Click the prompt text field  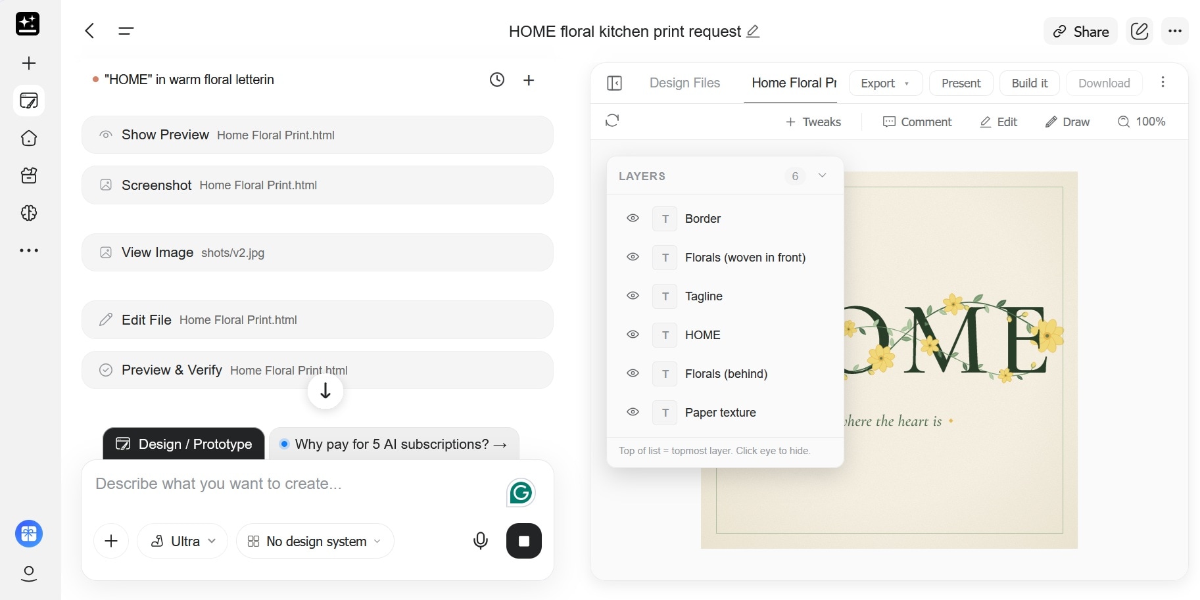pyautogui.click(x=296, y=484)
